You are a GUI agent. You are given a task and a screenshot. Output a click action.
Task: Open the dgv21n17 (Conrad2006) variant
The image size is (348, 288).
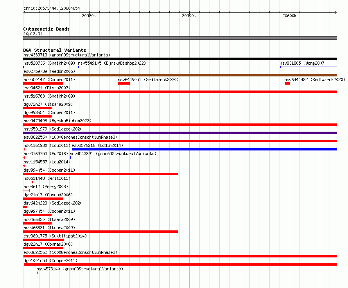pyautogui.click(x=48, y=195)
